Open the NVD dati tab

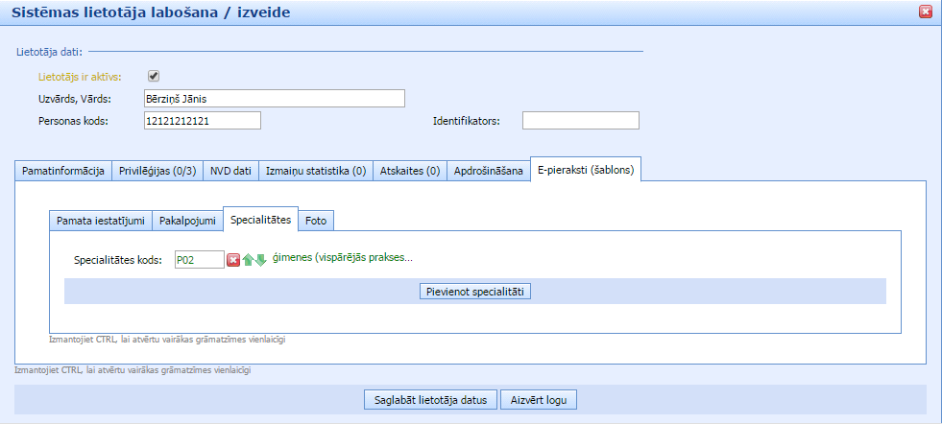[x=230, y=171]
